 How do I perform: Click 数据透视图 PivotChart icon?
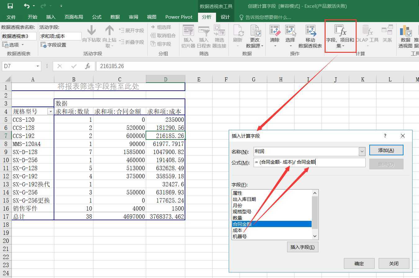click(x=406, y=30)
